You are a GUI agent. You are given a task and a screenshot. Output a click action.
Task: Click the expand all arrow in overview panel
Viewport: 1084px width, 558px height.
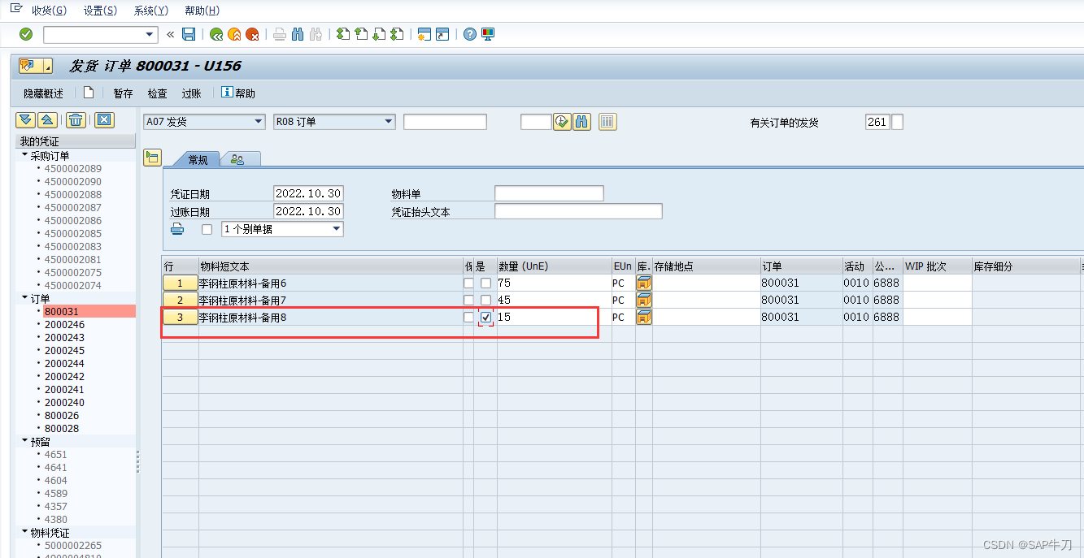tap(26, 120)
